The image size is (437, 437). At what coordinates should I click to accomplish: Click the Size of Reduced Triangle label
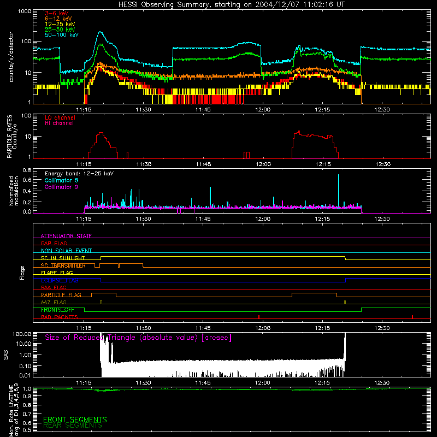click(138, 338)
